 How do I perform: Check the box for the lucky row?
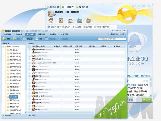tap(29, 83)
